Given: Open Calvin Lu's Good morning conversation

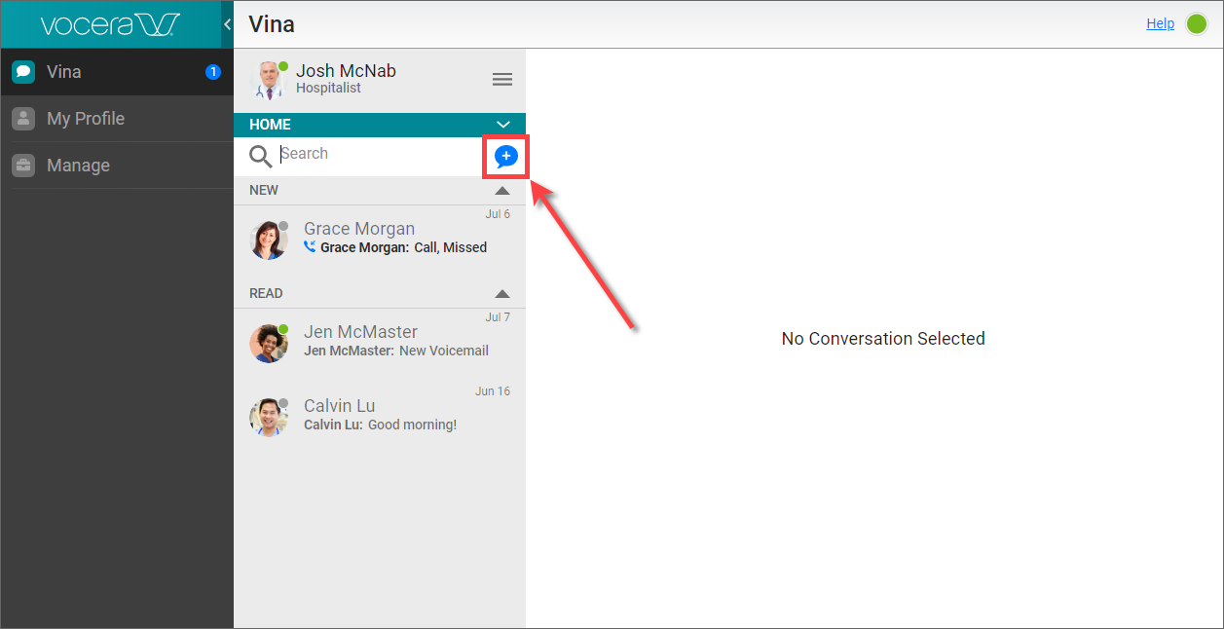Looking at the screenshot, I should tap(380, 416).
